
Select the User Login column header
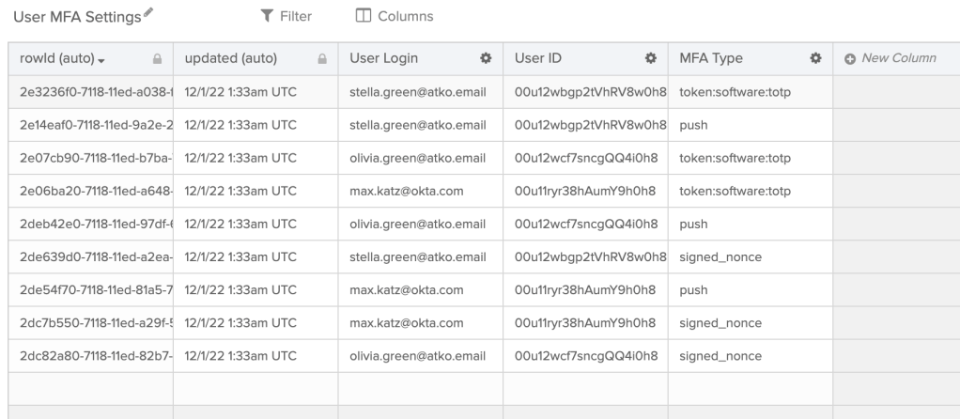click(384, 58)
